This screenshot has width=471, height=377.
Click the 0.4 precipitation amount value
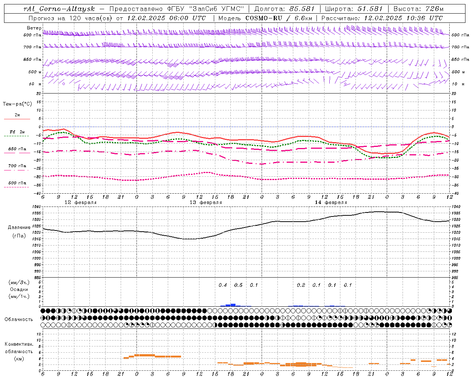tap(223, 285)
